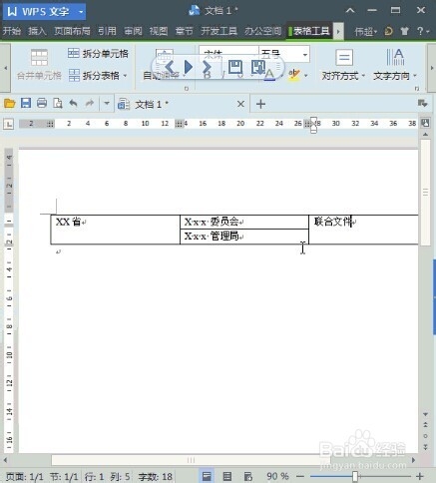Click the previous arrow on floating toolbar
436x483 pixels.
tap(170, 67)
